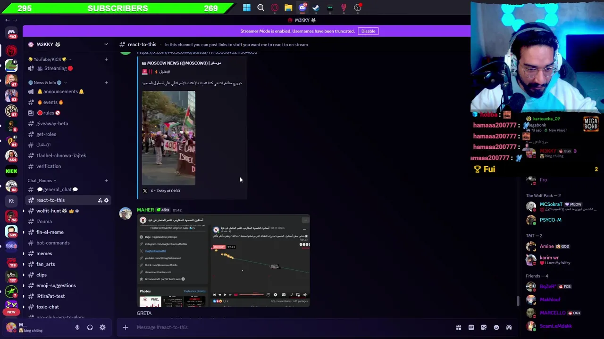The width and height of the screenshot is (604, 339).
Task: Open Steam in the taskbar
Action: pos(316,8)
